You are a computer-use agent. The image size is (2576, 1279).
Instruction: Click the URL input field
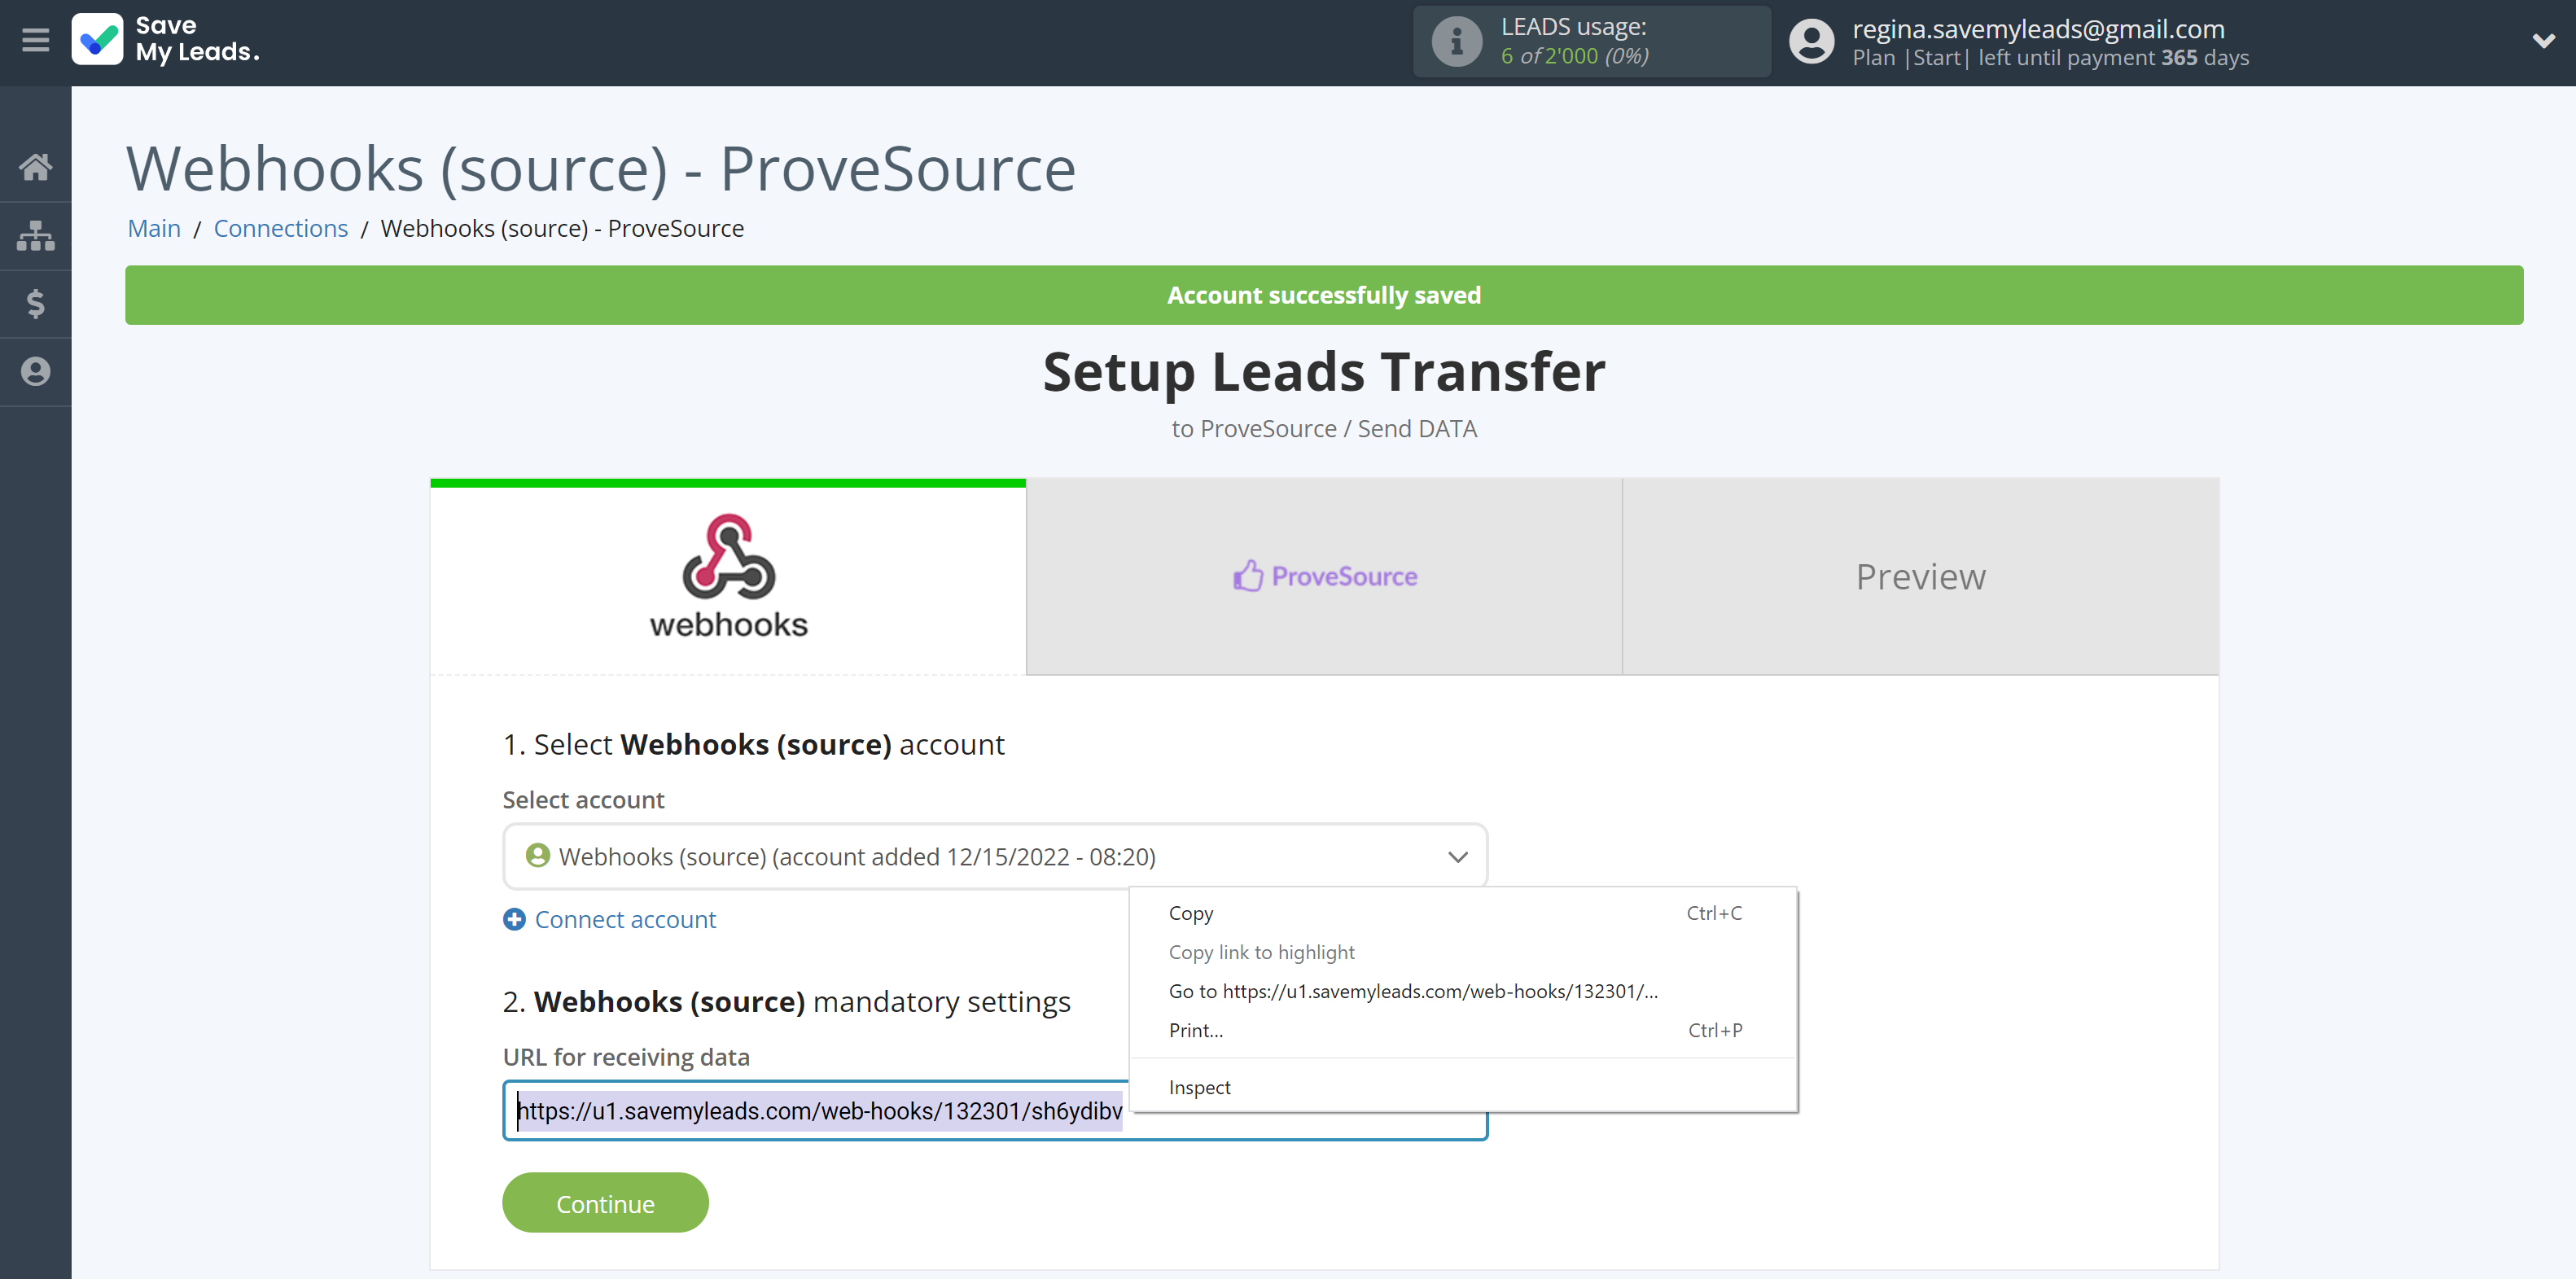coord(994,1111)
